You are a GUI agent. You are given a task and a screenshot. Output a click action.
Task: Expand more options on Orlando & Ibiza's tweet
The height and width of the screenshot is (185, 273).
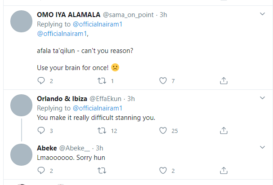[262, 98]
